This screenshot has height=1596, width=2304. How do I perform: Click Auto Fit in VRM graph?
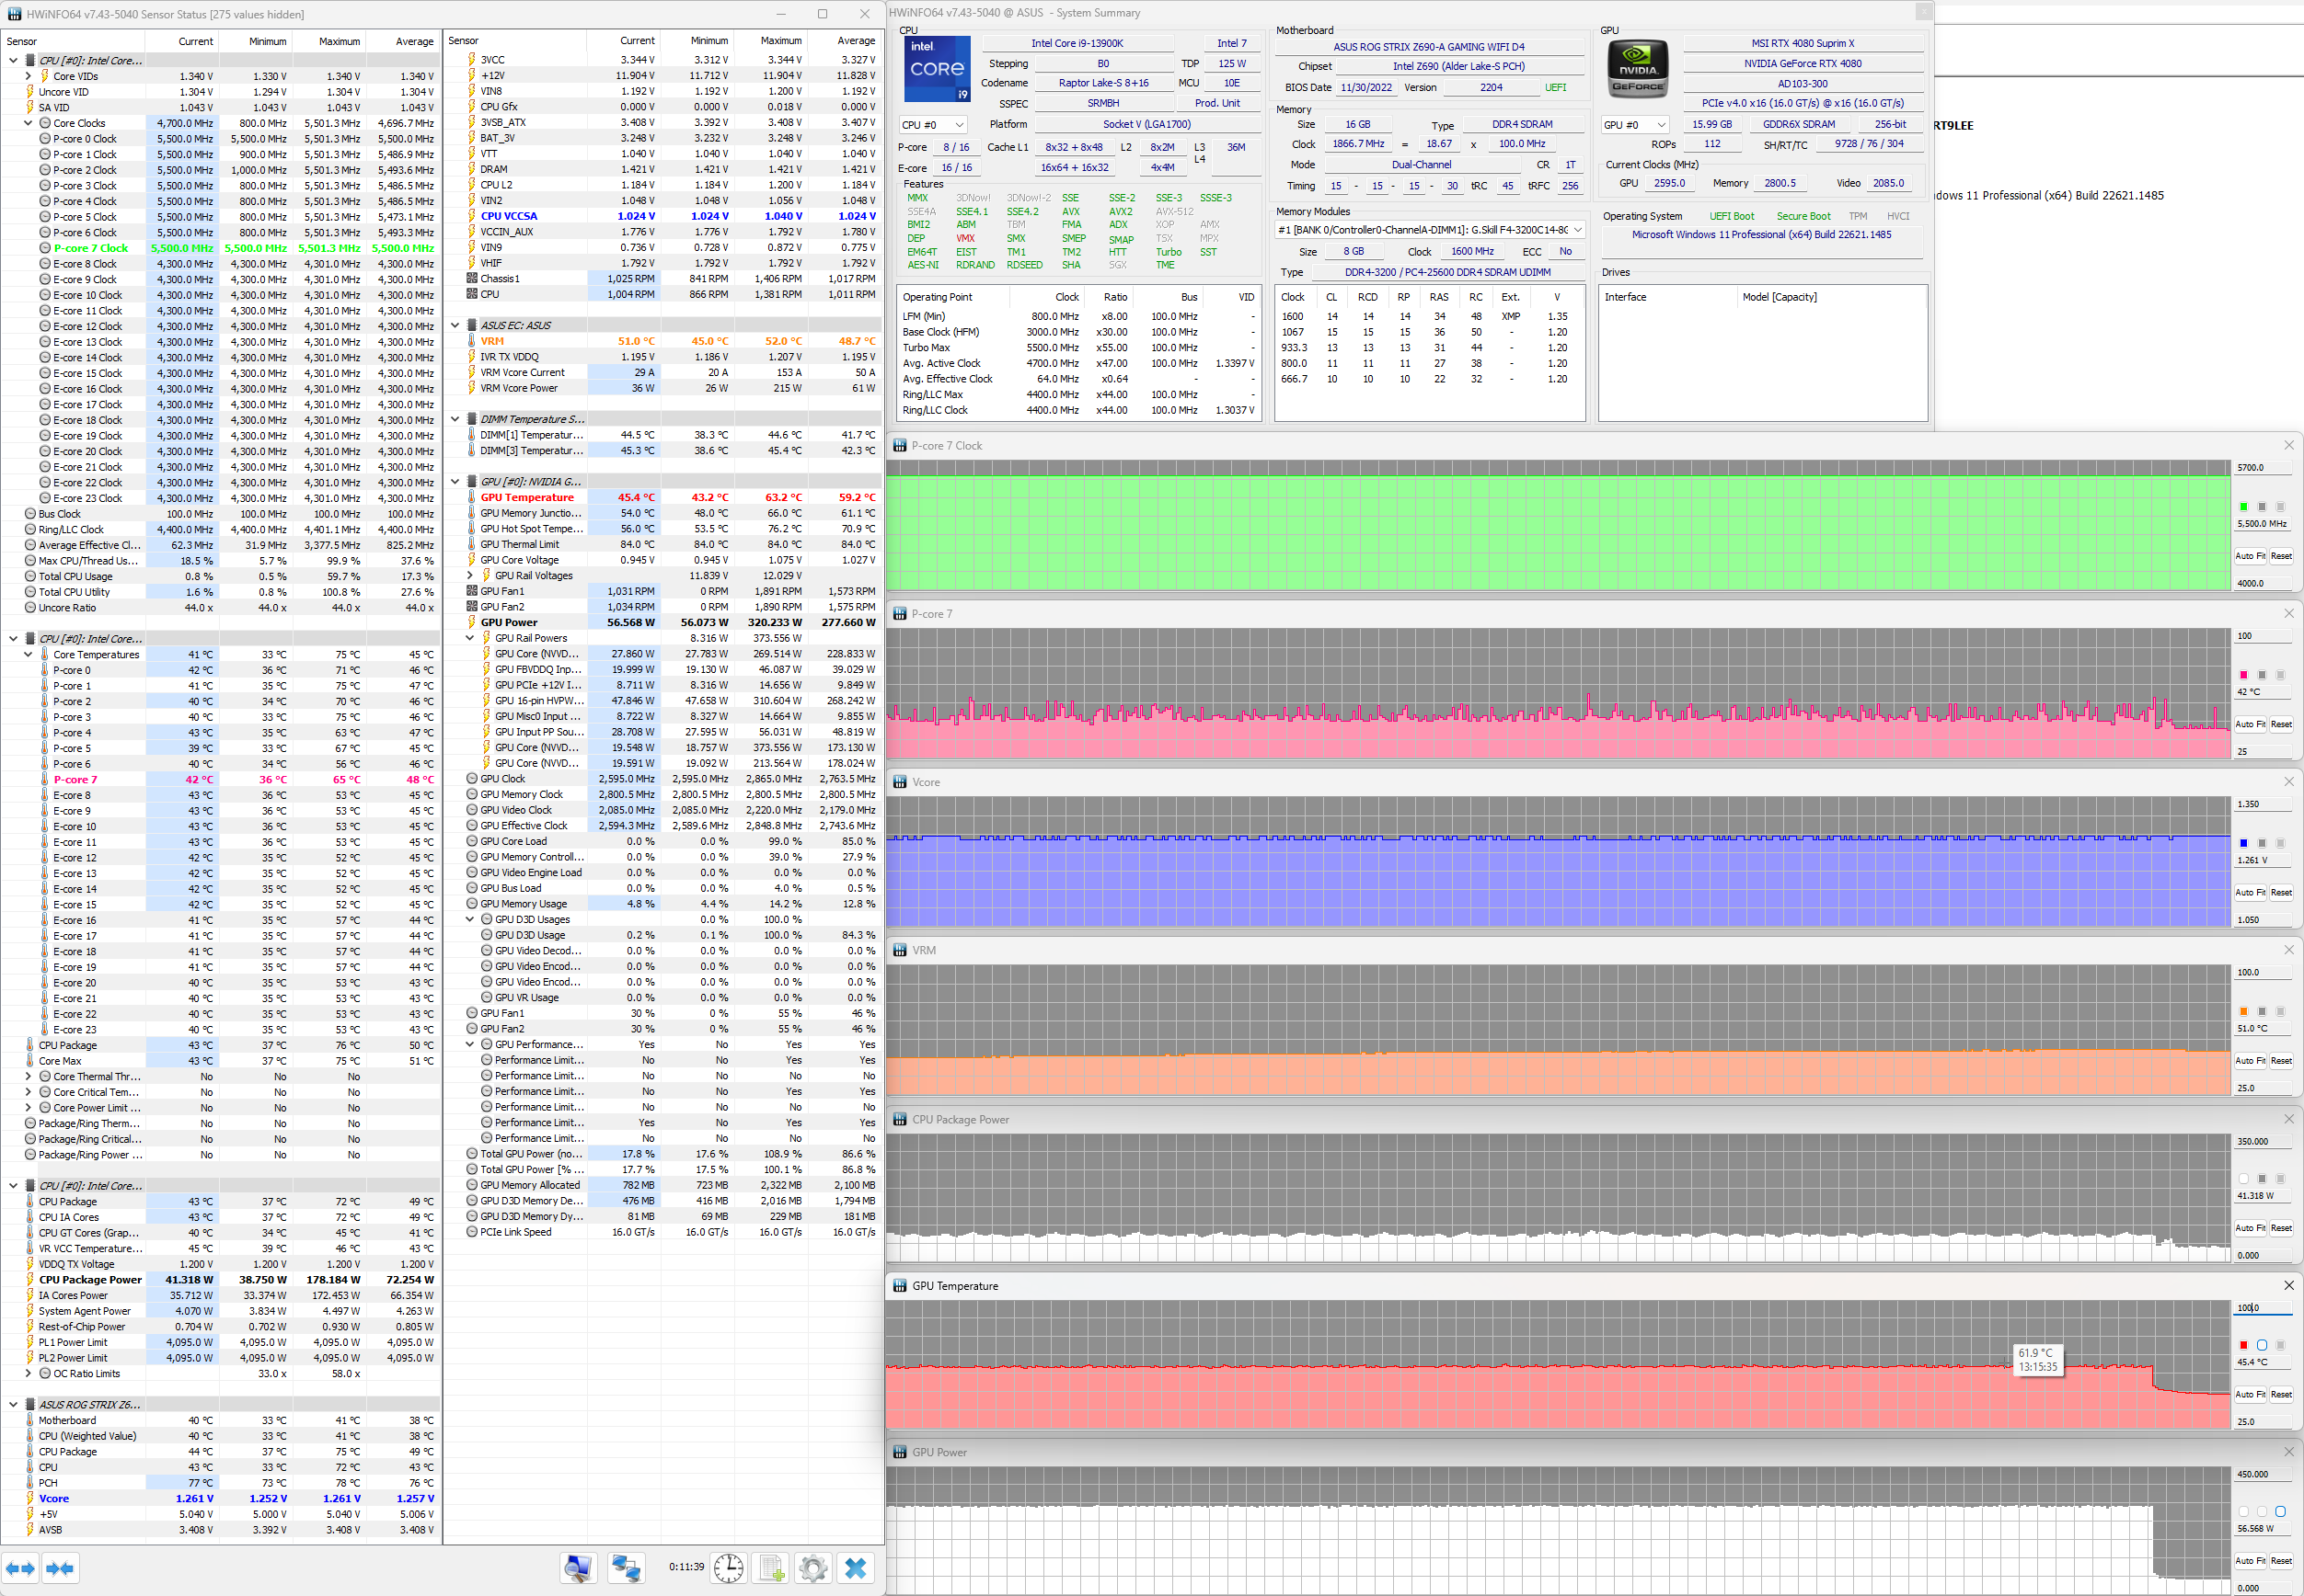point(2250,1060)
